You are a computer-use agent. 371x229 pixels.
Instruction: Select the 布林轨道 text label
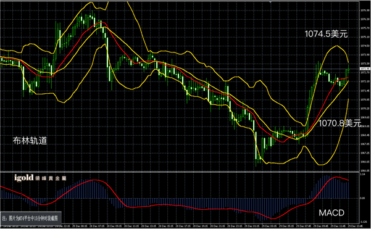[30, 141]
